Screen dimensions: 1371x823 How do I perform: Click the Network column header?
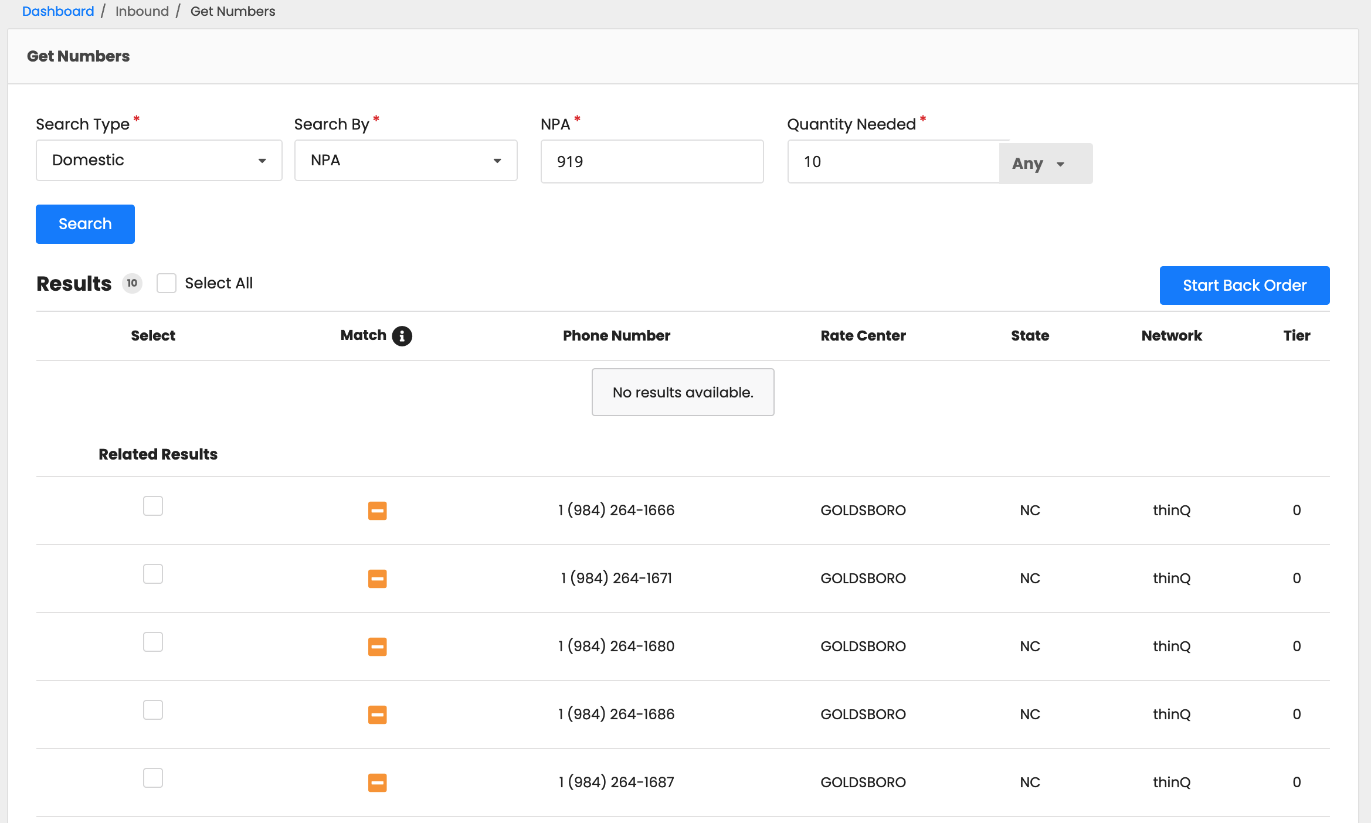[1172, 336]
